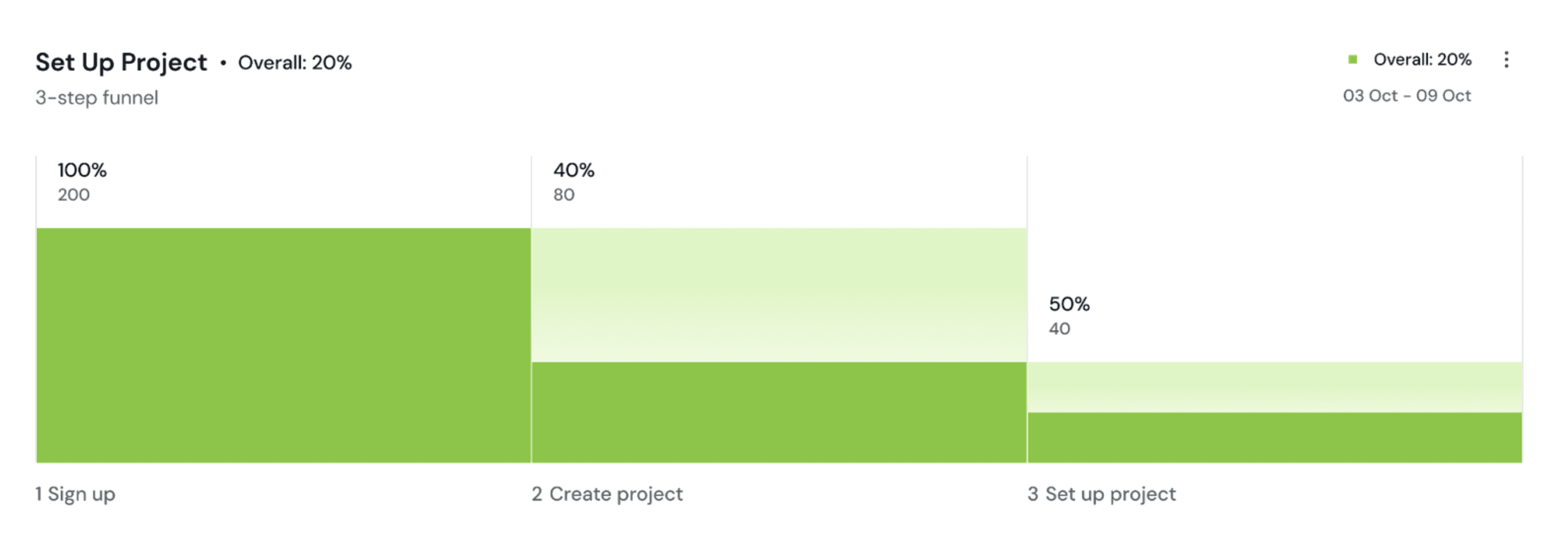Click the Create project drop-off light area
The width and height of the screenshot is (1558, 550).
pos(779,295)
